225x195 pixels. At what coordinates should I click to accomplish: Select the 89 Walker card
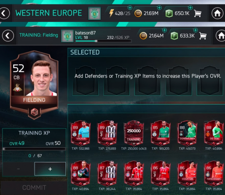80,133
